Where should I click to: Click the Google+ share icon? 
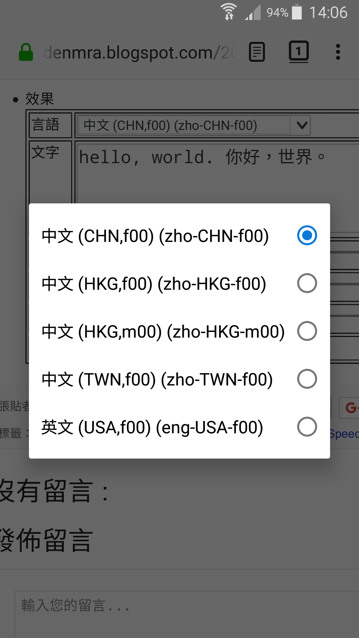tap(350, 407)
